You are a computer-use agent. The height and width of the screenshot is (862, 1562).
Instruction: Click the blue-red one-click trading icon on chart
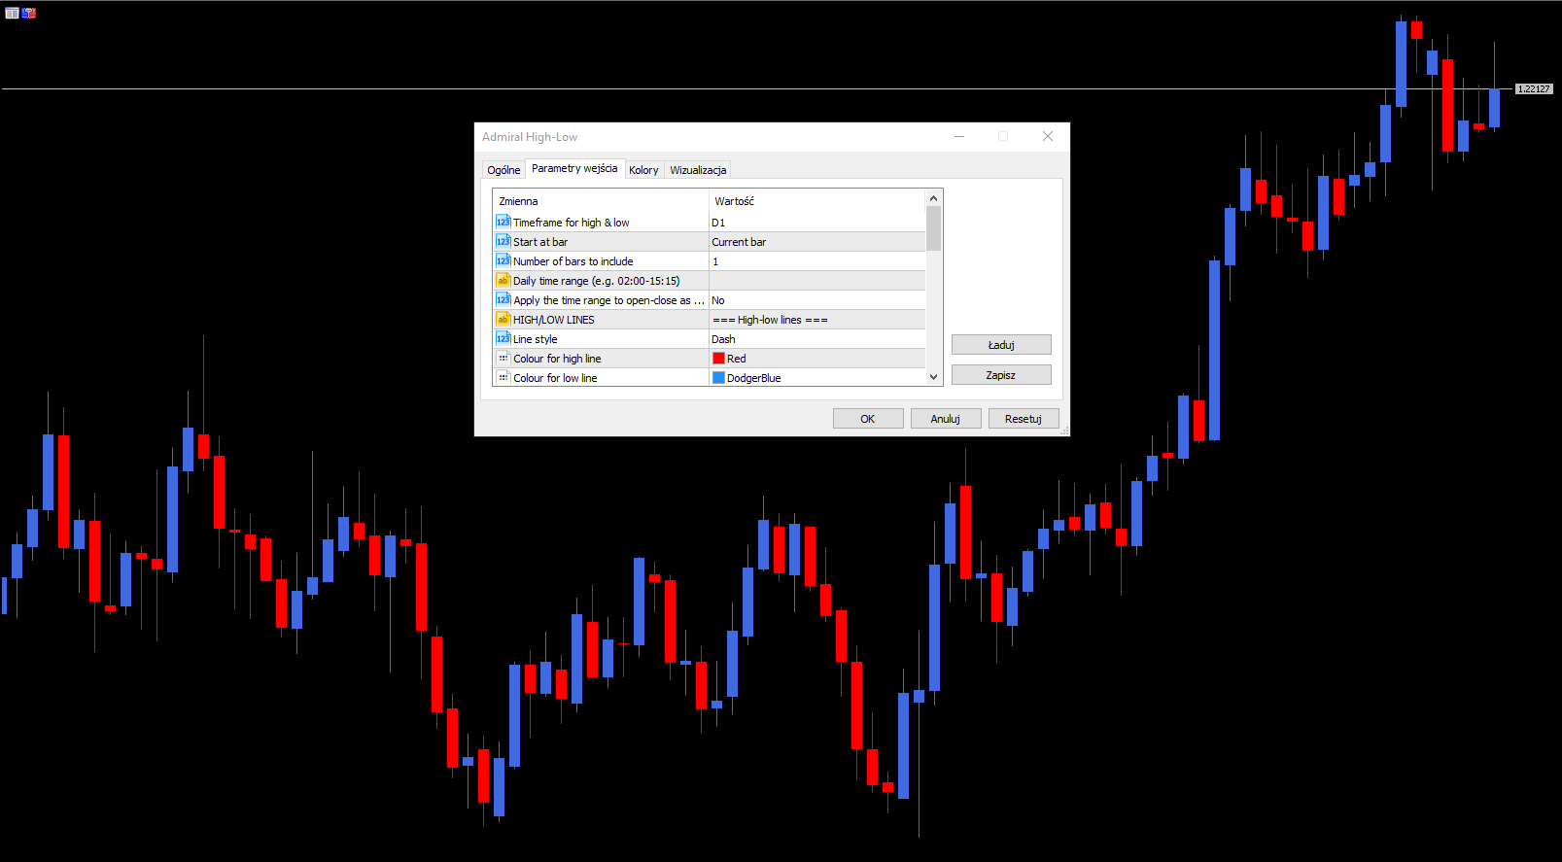tap(29, 13)
